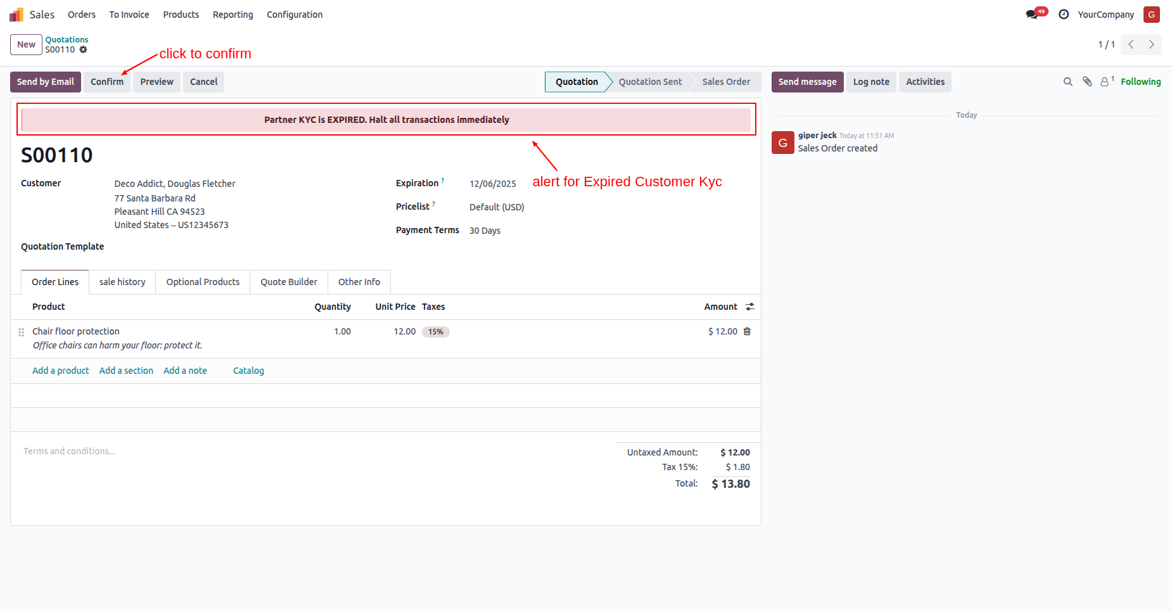Attach files with the paperclip icon
Viewport: 1172px width, 612px height.
click(x=1087, y=82)
